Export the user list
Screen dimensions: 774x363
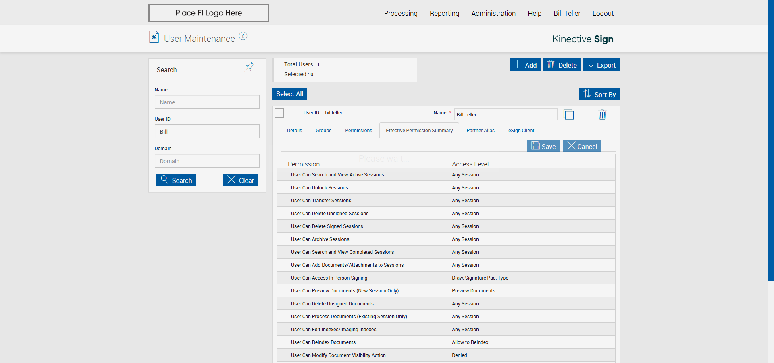coord(601,65)
